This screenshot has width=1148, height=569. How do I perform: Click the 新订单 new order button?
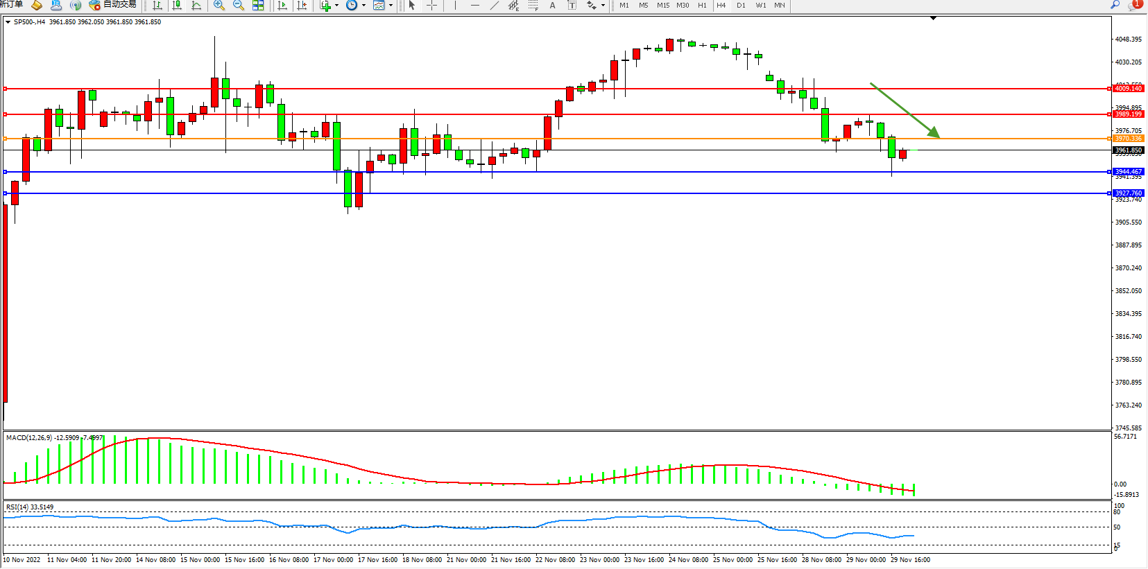(11, 5)
